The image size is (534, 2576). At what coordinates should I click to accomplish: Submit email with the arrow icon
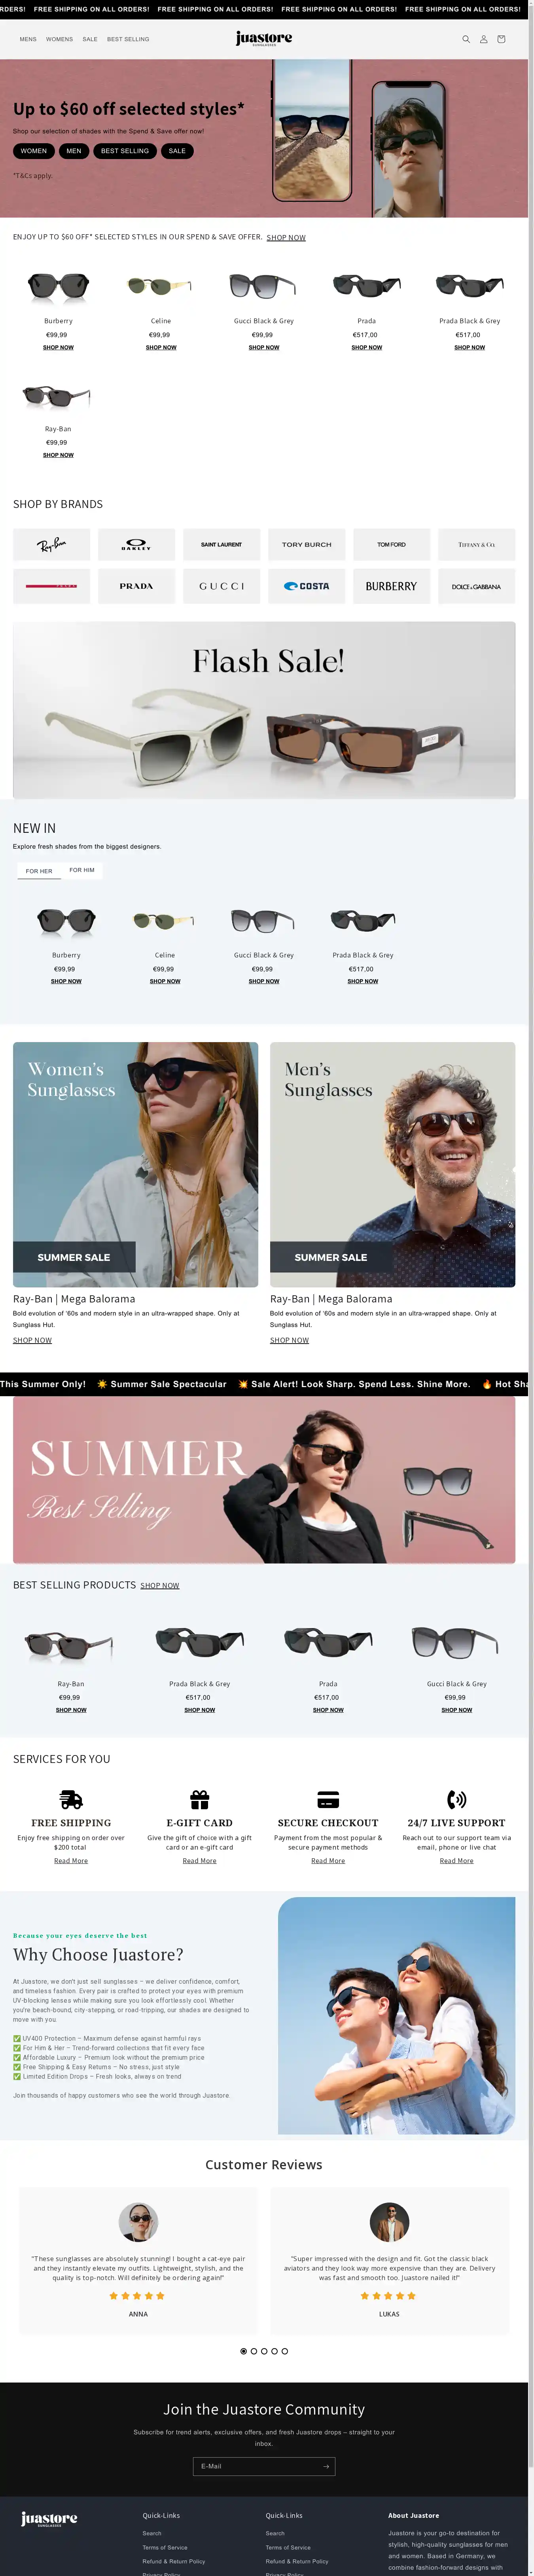tap(325, 2466)
